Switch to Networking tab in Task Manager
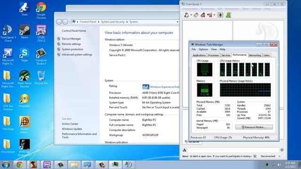The image size is (301, 169). point(255,55)
